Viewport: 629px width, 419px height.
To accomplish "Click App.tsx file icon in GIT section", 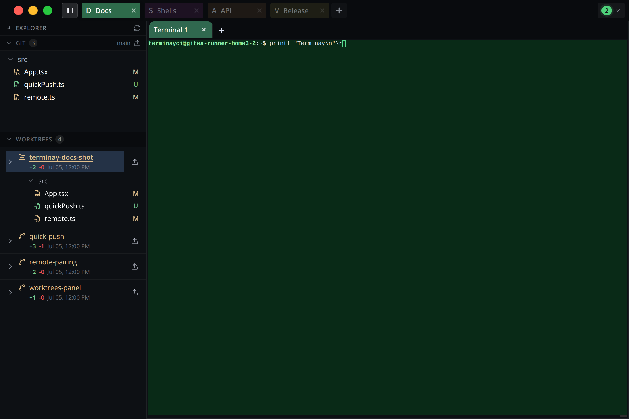I will pos(17,72).
